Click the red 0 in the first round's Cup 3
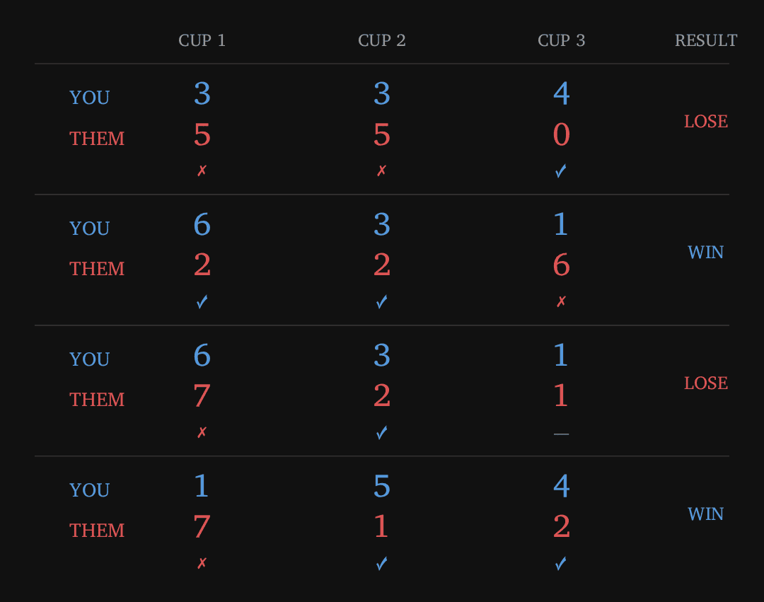Viewport: 764px width, 602px height. 561,134
